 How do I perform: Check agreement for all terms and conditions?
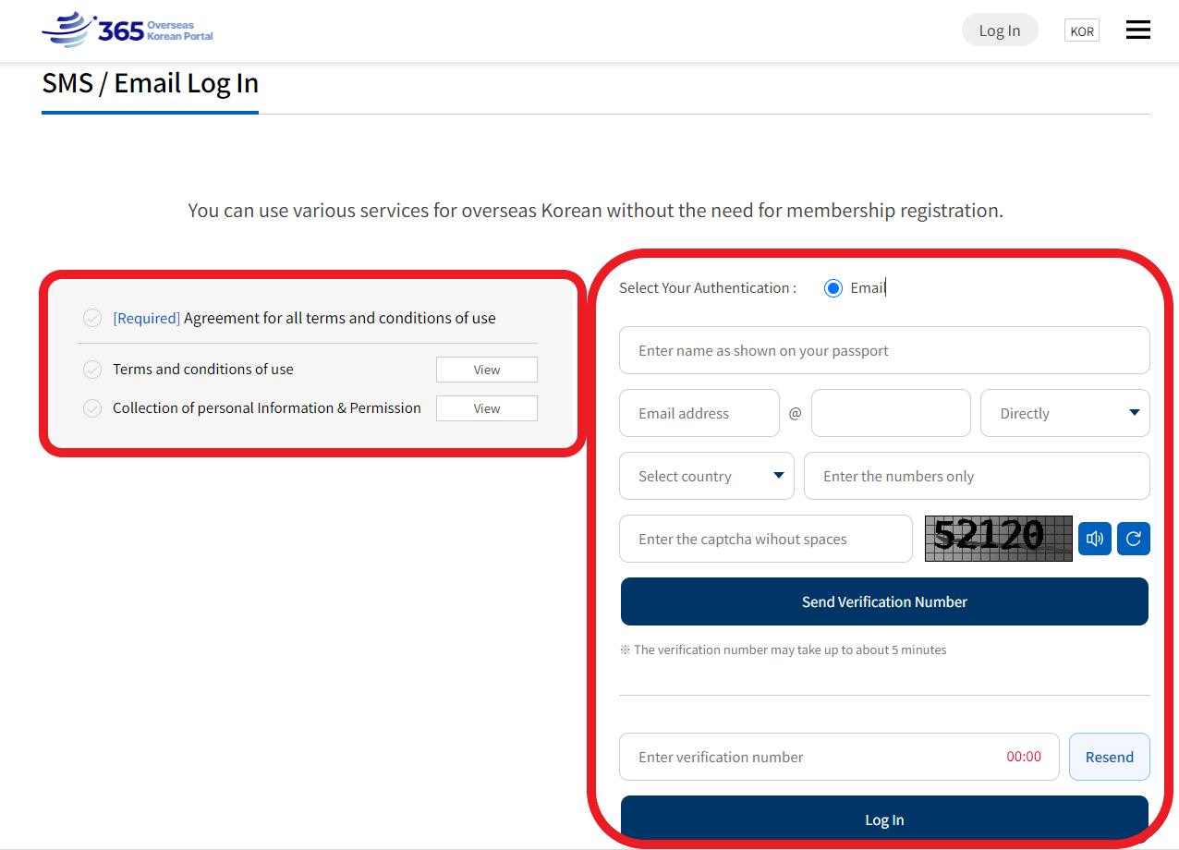tap(92, 318)
